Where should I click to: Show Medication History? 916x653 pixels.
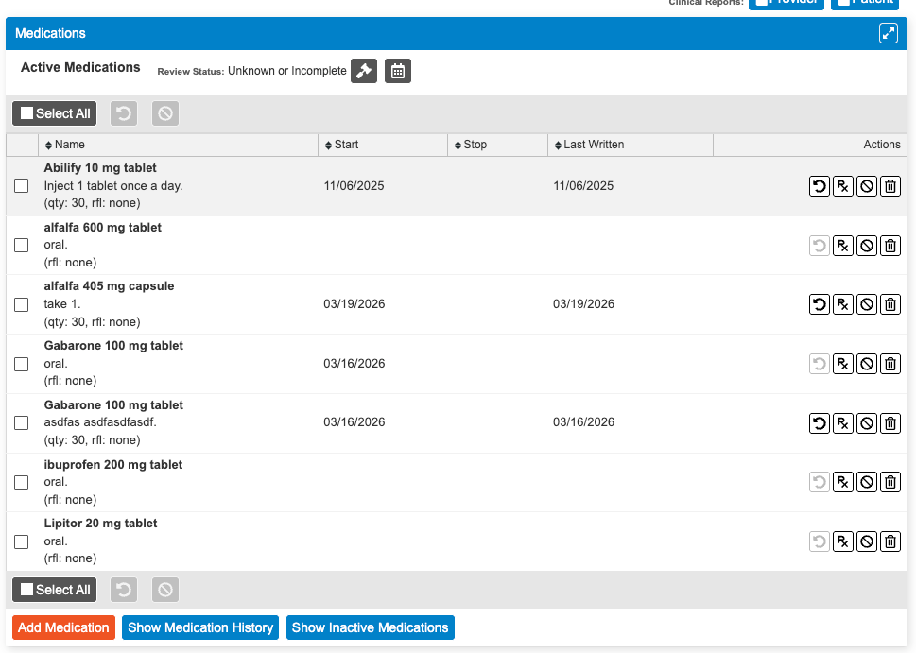(200, 627)
